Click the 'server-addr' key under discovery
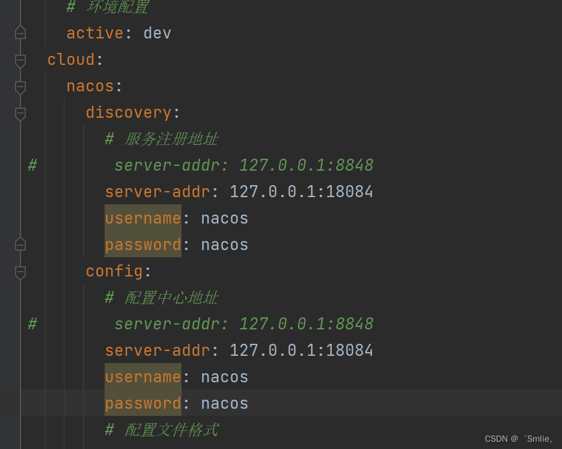562x449 pixels. coord(157,192)
